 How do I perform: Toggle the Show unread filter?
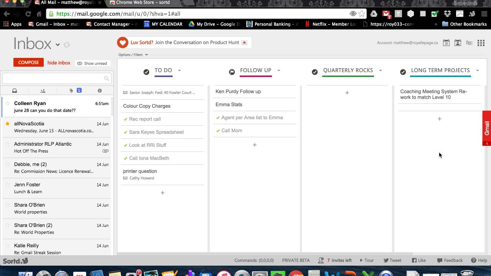[x=92, y=63]
